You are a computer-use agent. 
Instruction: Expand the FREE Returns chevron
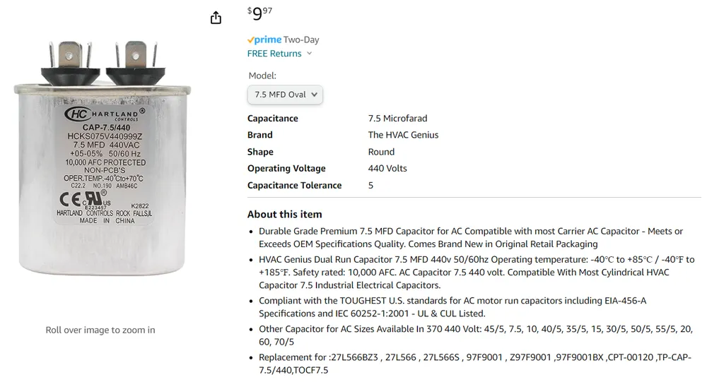(310, 54)
